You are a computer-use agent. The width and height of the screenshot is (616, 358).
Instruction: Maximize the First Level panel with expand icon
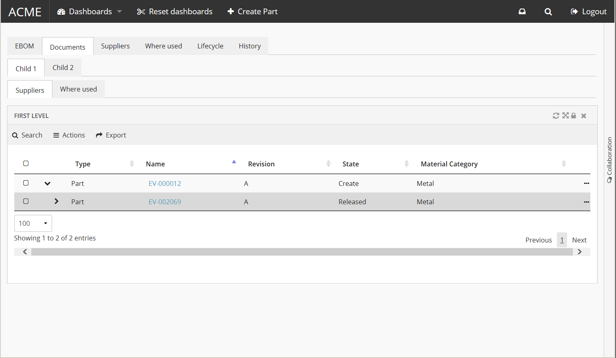click(565, 116)
